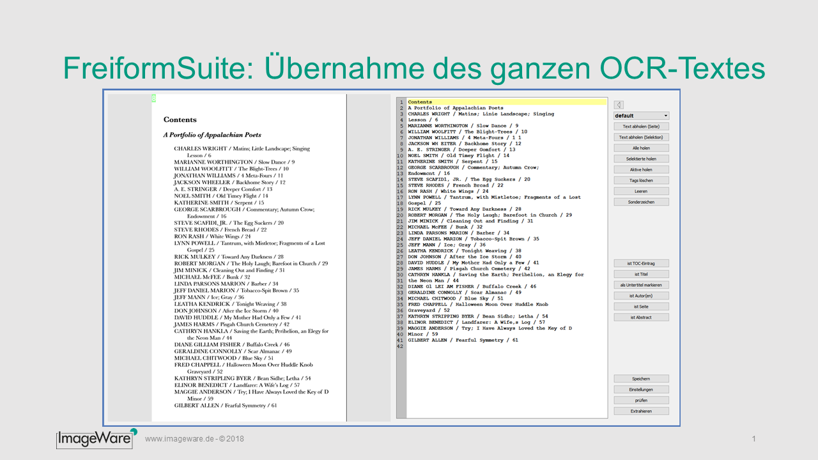
Task: Click the back arrow icon above default
Action: pyautogui.click(x=619, y=105)
